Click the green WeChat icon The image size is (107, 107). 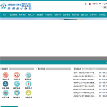[x=86, y=4]
